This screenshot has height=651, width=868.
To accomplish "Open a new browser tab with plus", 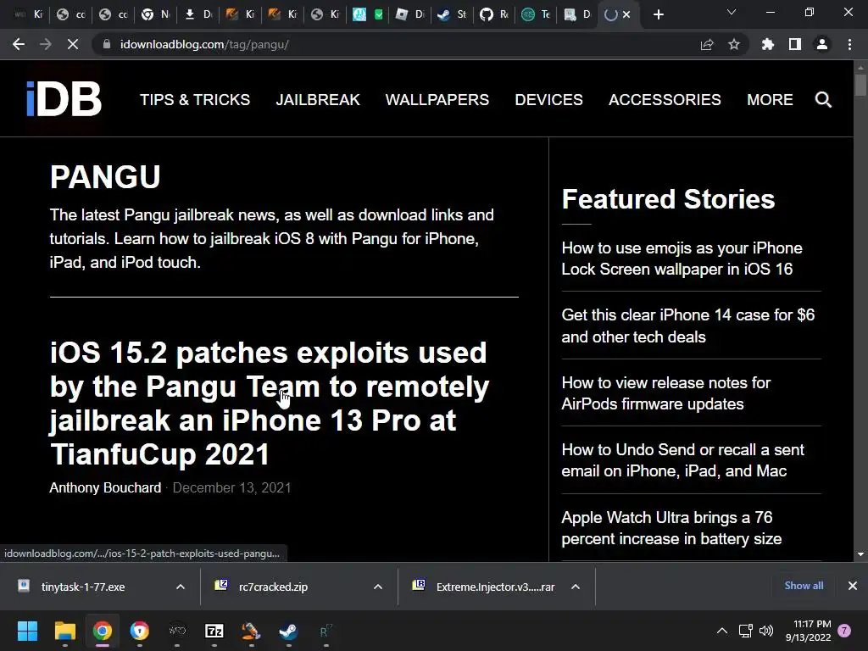I will 658,15.
